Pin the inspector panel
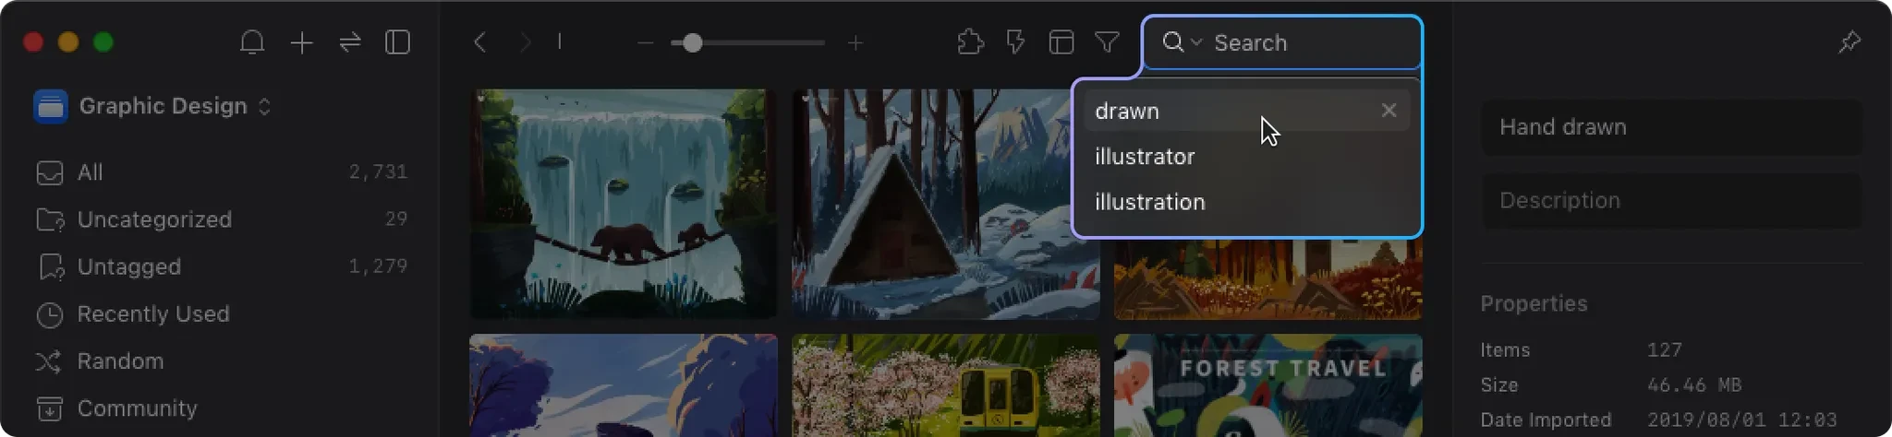This screenshot has width=1892, height=437. pyautogui.click(x=1849, y=42)
